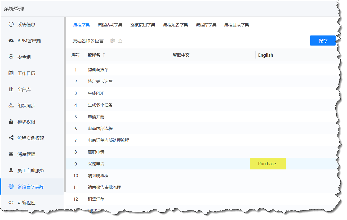347x220 pixels.
Task: Open the calendar icon for 工作日历
Action: pyautogui.click(x=11, y=73)
